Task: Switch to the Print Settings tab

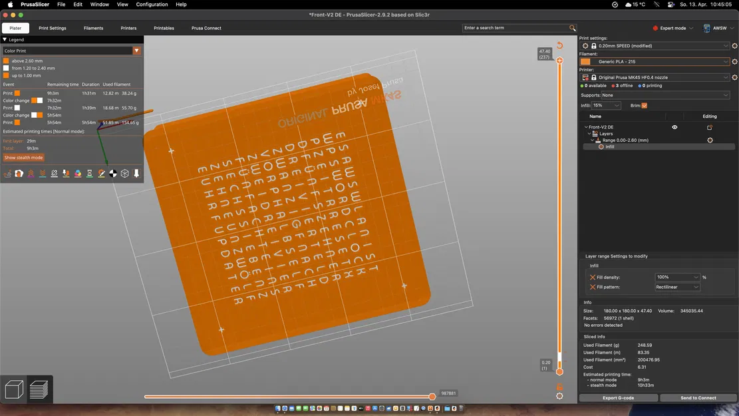Action: (x=53, y=28)
